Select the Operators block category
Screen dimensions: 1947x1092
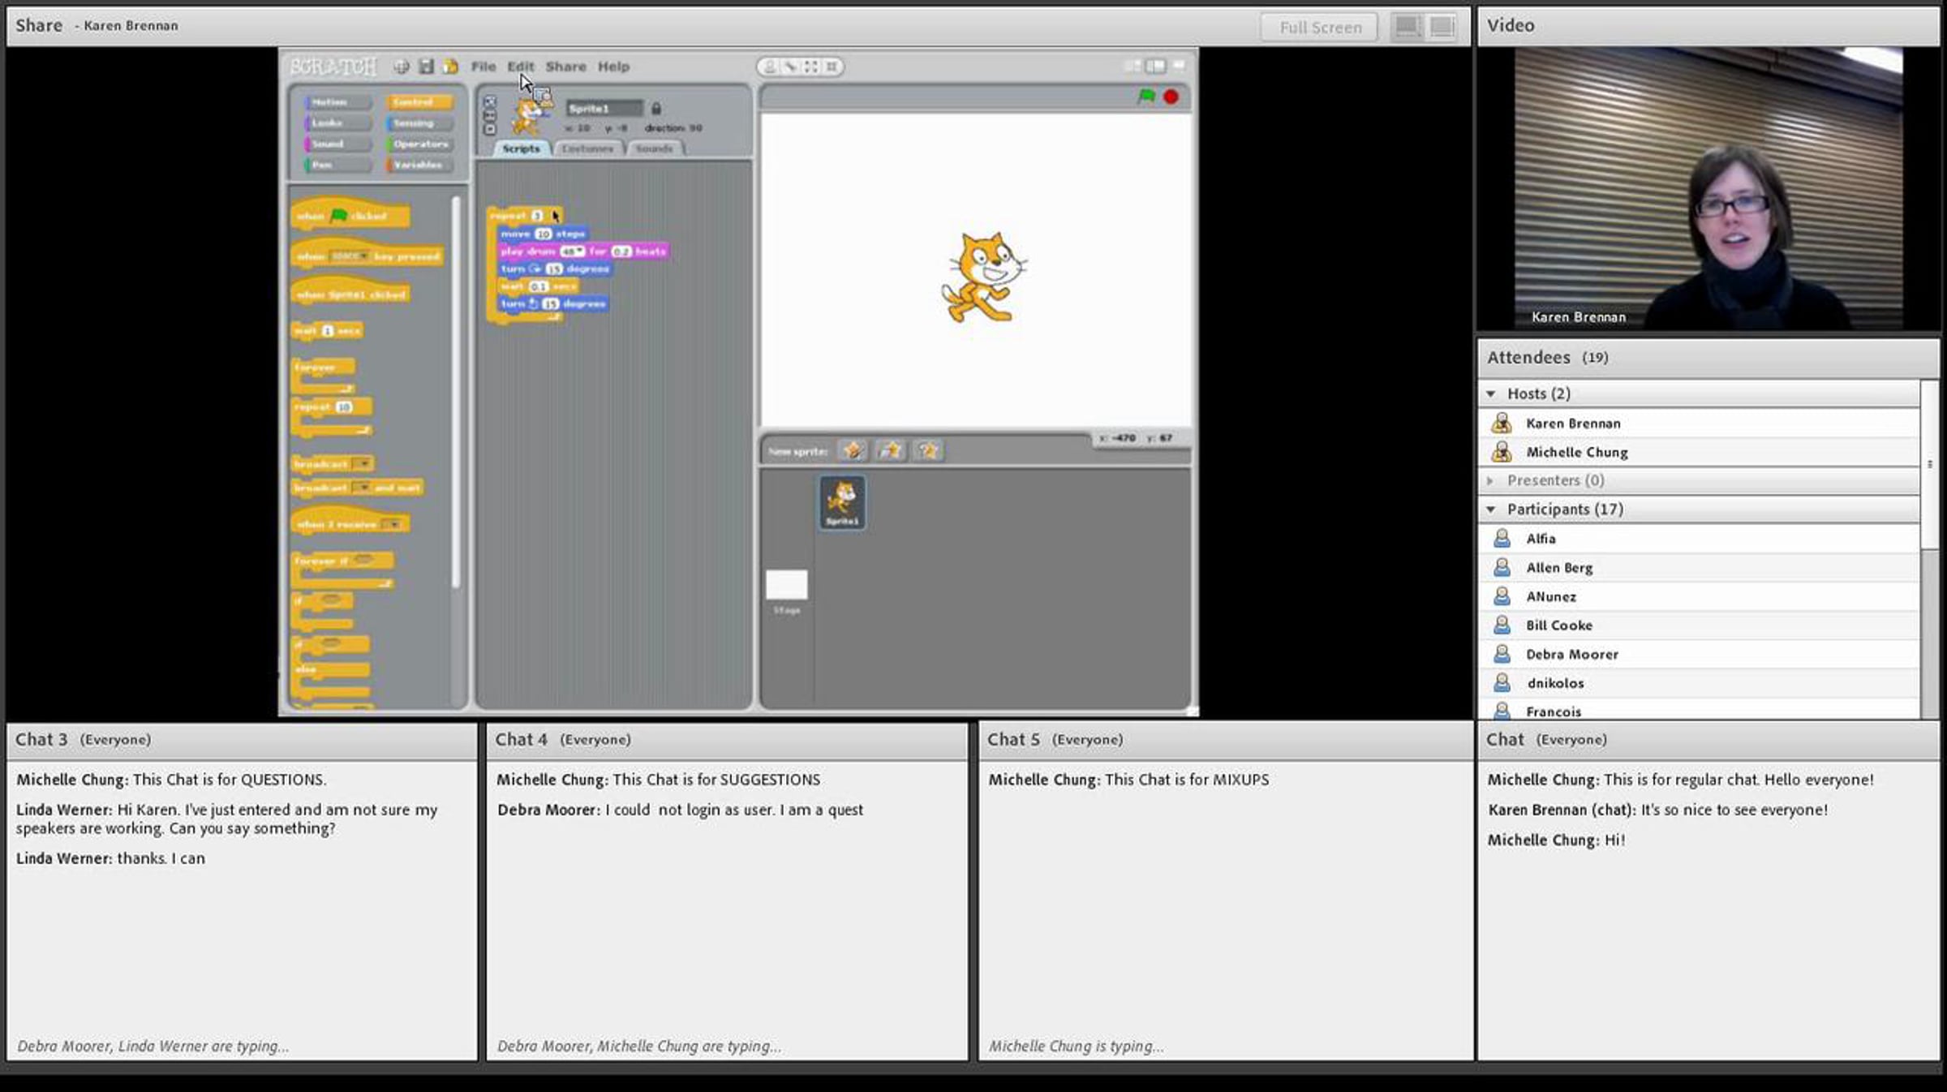click(x=419, y=144)
